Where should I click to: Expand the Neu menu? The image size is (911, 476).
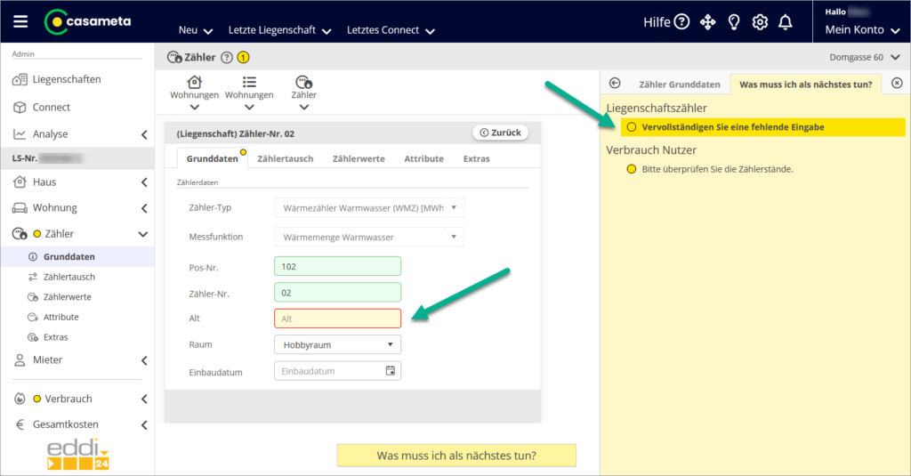[195, 30]
